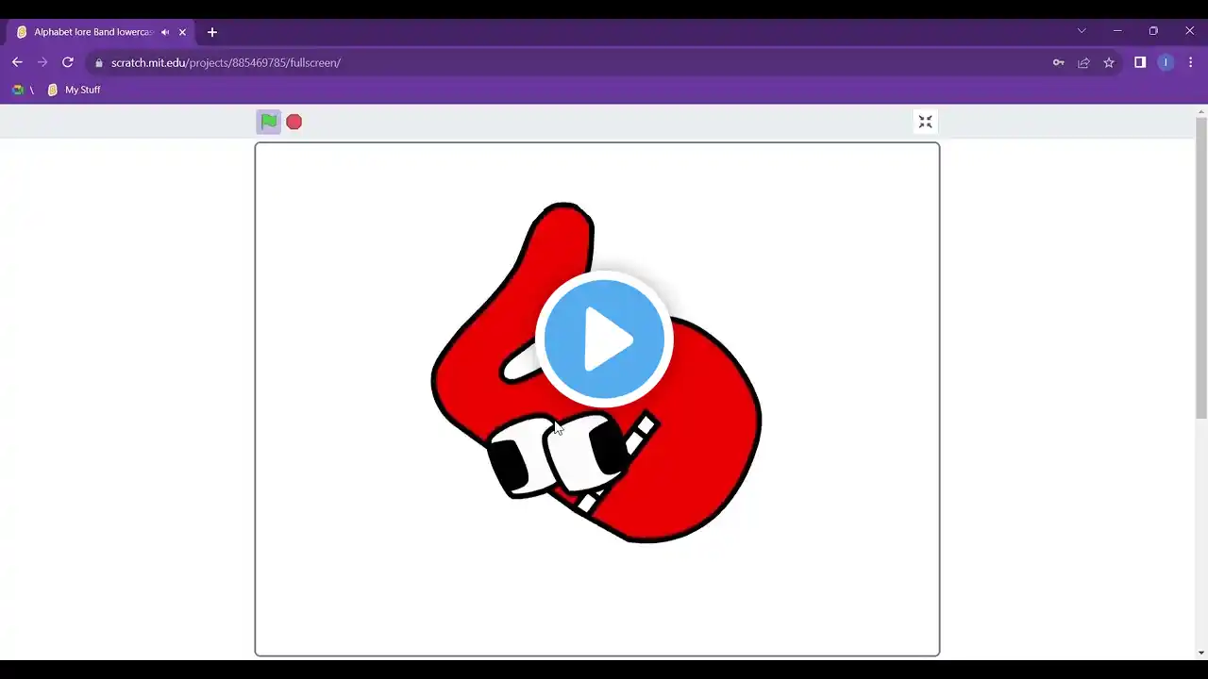The image size is (1208, 679).
Task: Start the project with the big blue play button
Action: click(x=604, y=339)
